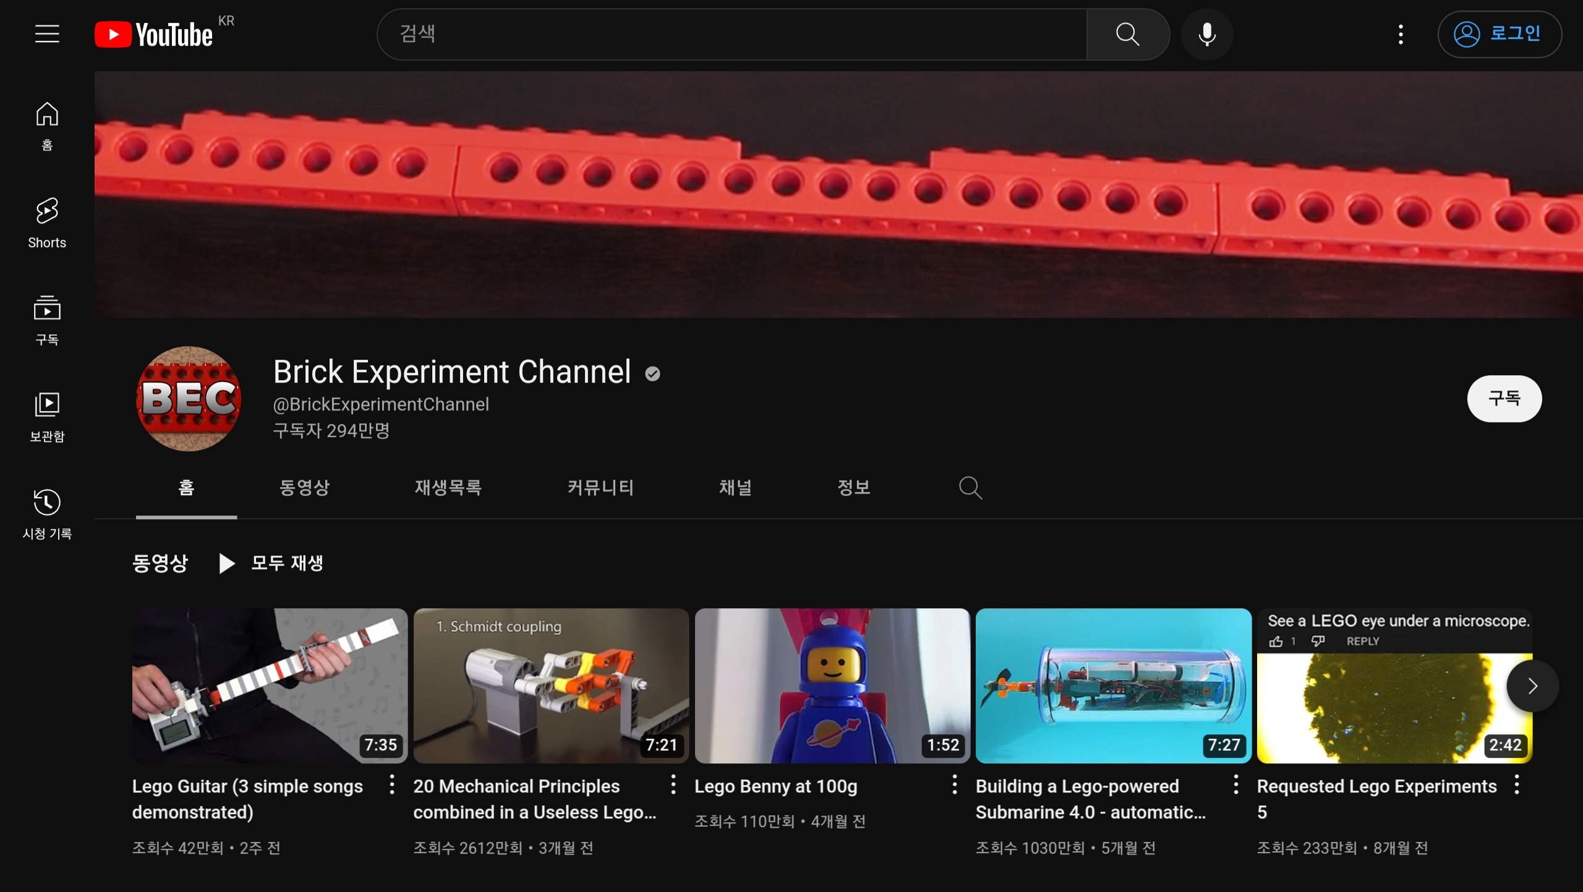1583x892 pixels.
Task: Click the search magnifier button
Action: 1127,34
